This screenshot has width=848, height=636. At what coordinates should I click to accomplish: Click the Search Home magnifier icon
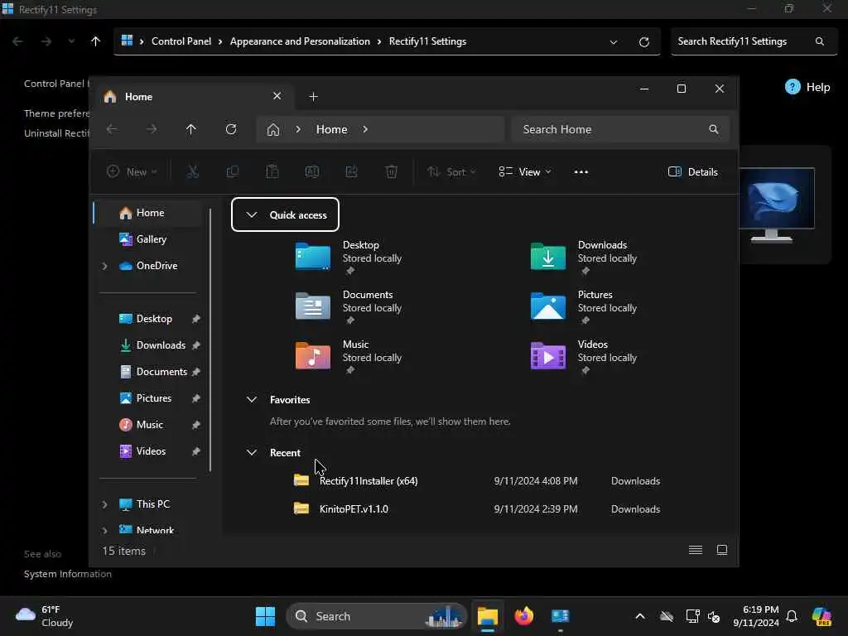pyautogui.click(x=713, y=129)
